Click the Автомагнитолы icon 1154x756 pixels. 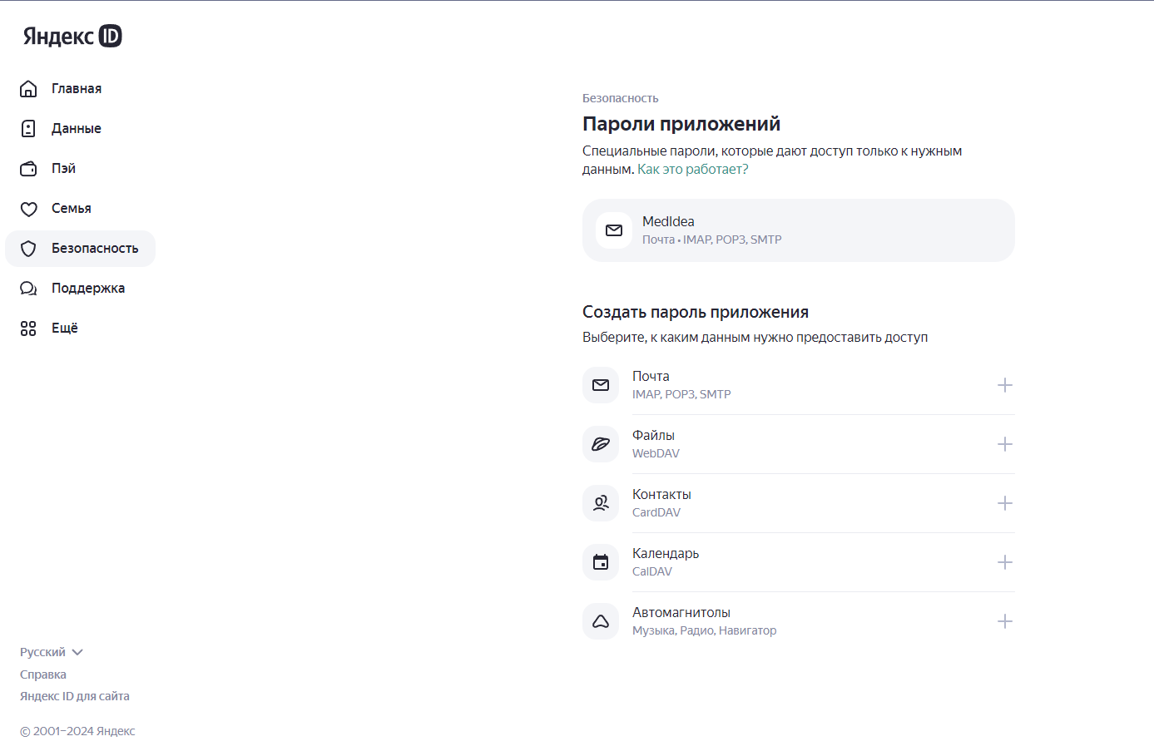[601, 621]
